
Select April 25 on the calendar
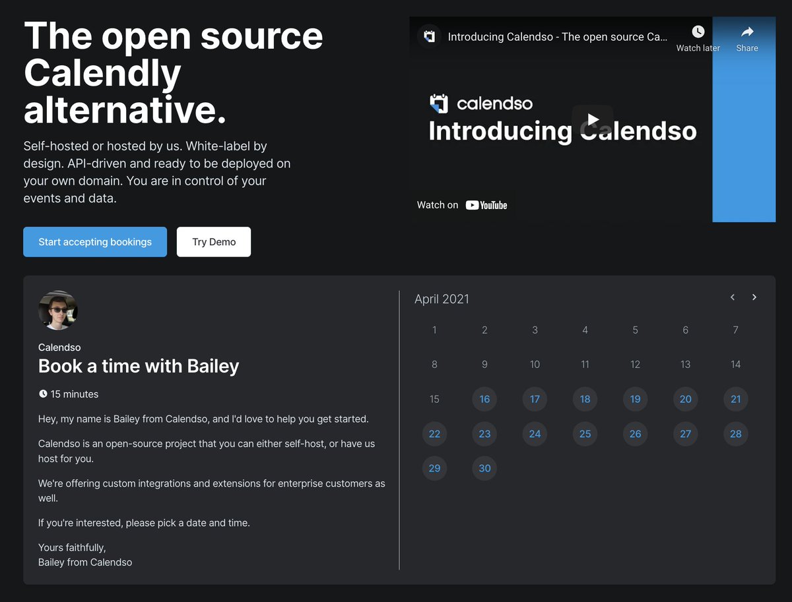click(585, 434)
